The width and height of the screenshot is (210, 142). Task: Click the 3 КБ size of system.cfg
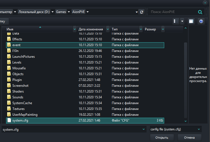pos(160,120)
